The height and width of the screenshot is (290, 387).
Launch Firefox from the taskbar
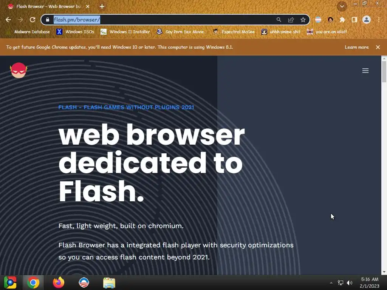click(59, 282)
